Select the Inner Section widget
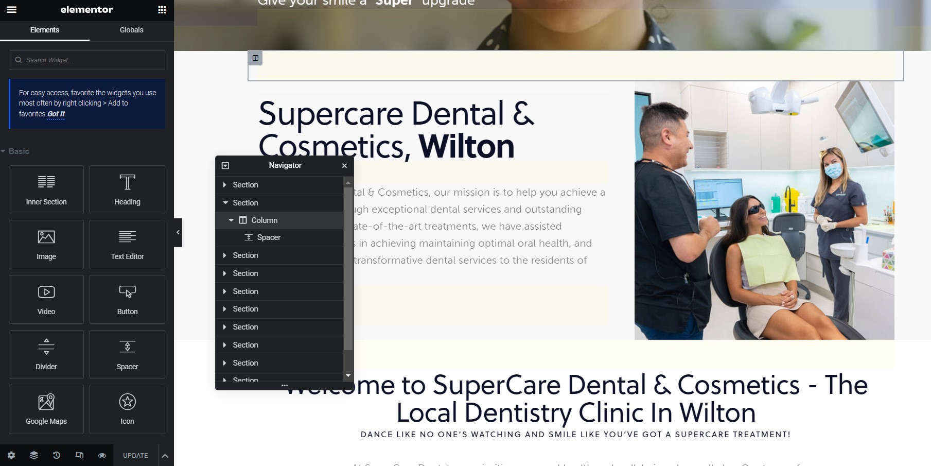 (46, 189)
